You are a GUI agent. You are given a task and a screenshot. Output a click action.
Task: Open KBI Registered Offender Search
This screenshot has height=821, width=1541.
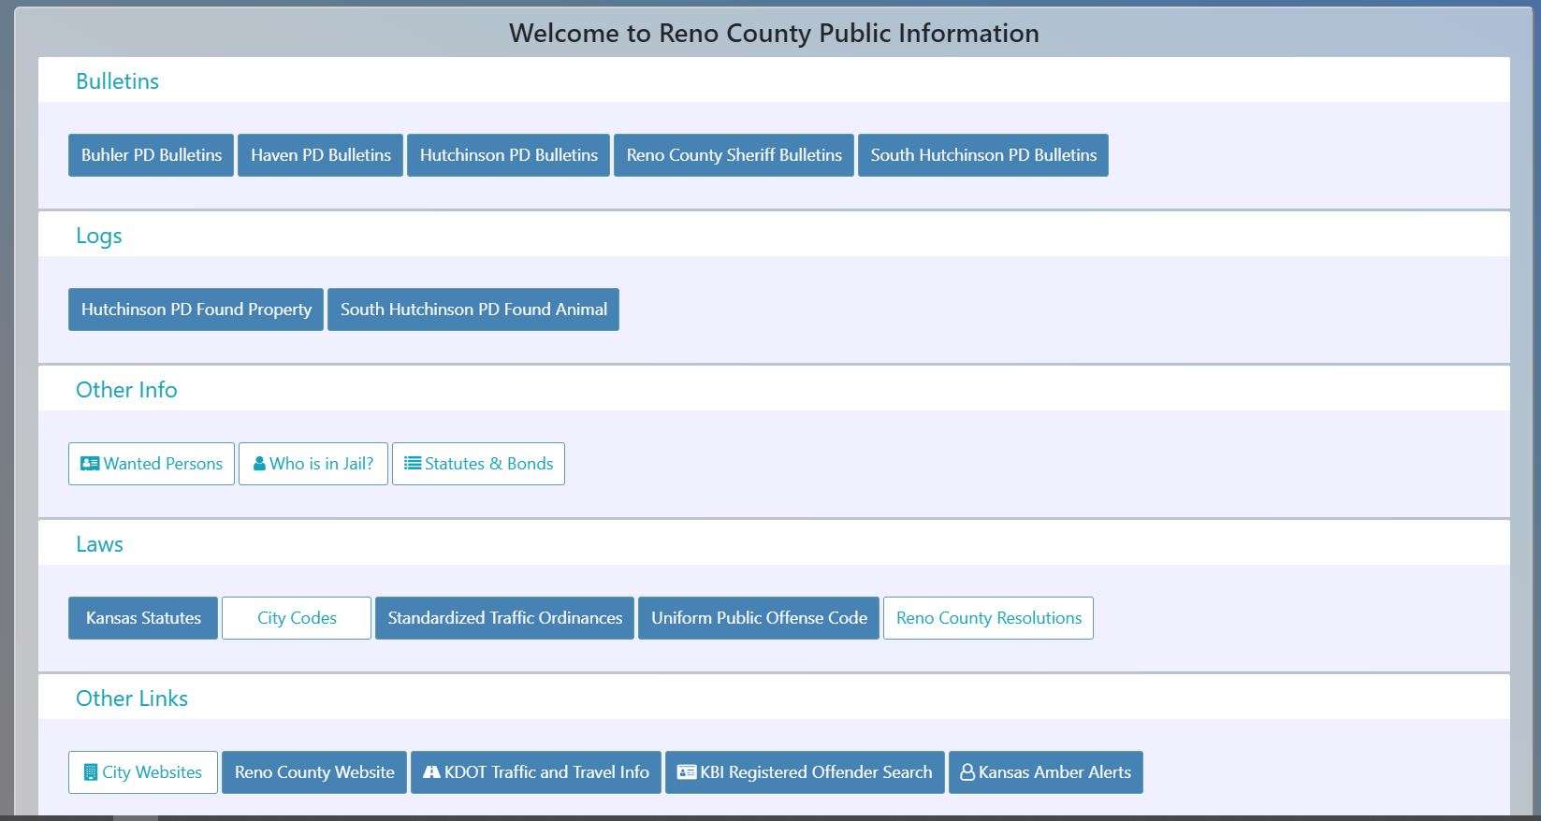805,772
